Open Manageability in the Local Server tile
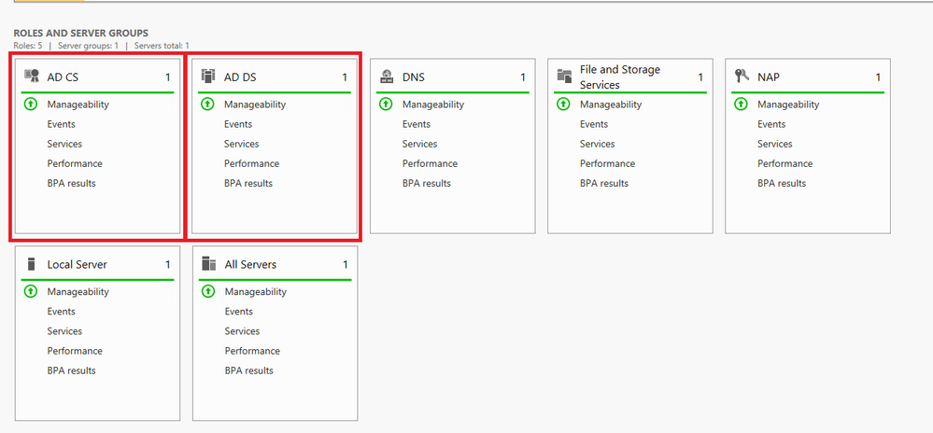933x433 pixels. [78, 292]
